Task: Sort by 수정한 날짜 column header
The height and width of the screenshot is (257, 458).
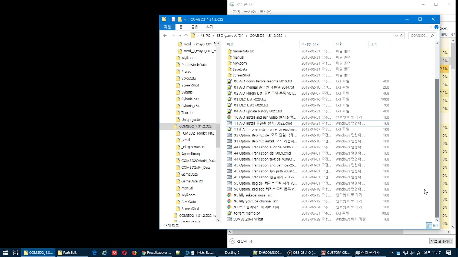Action: click(311, 44)
